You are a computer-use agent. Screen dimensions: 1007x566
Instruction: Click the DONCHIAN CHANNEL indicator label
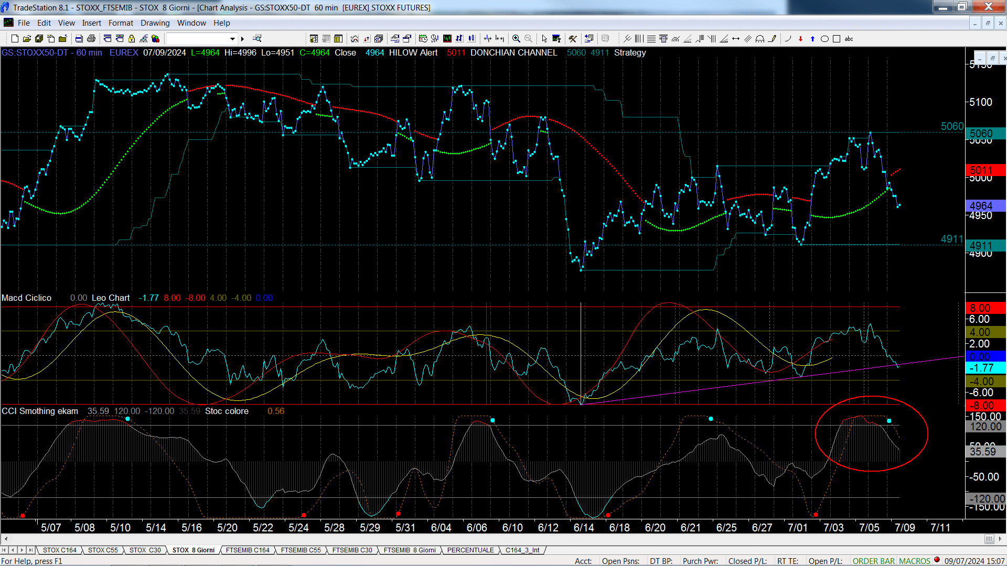[513, 53]
